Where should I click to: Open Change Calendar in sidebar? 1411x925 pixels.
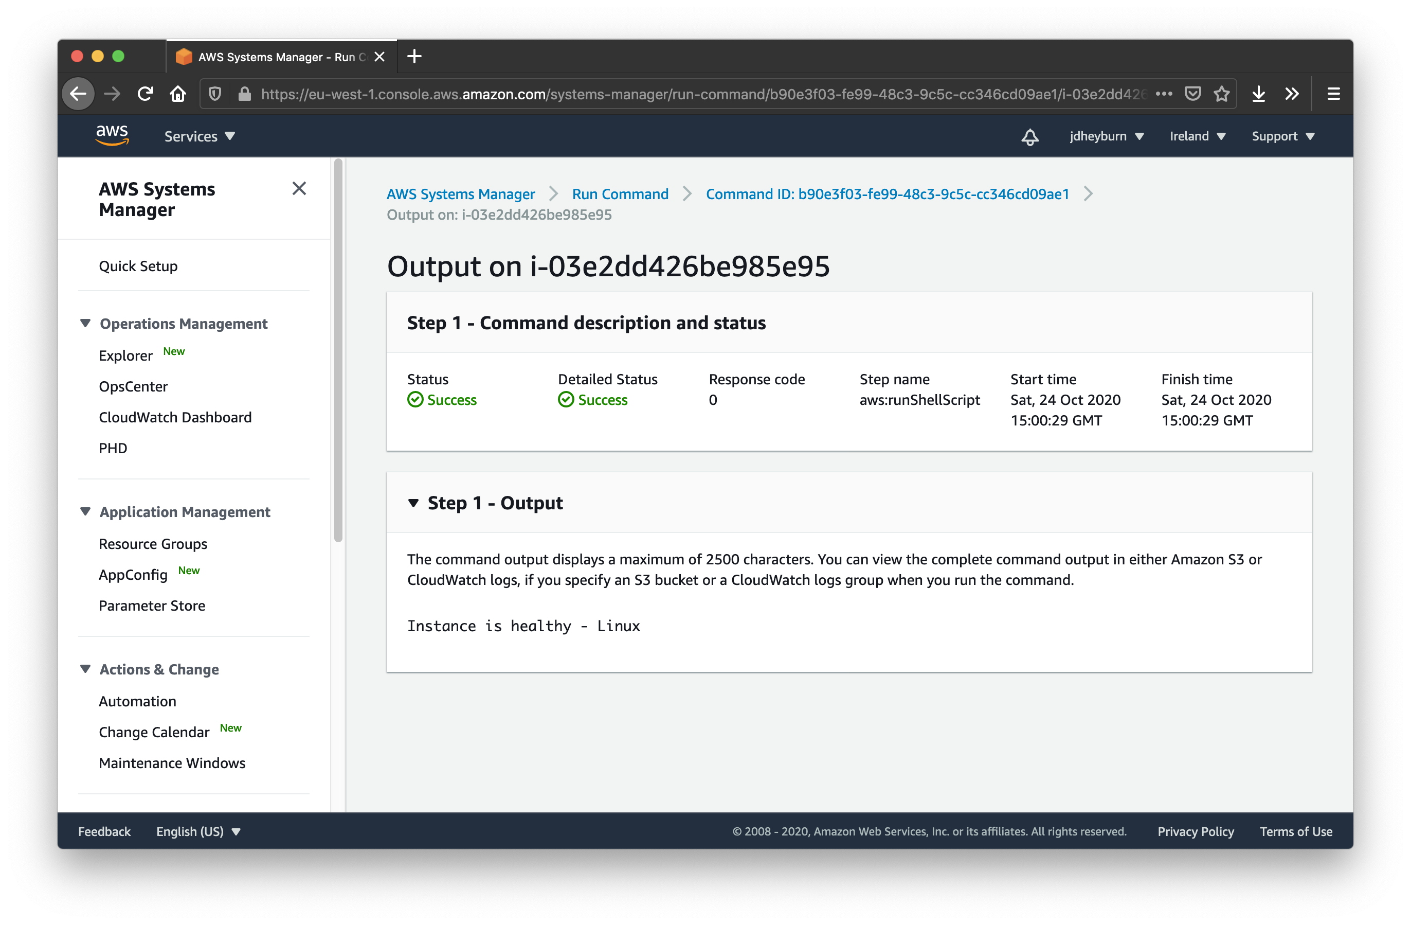154,732
